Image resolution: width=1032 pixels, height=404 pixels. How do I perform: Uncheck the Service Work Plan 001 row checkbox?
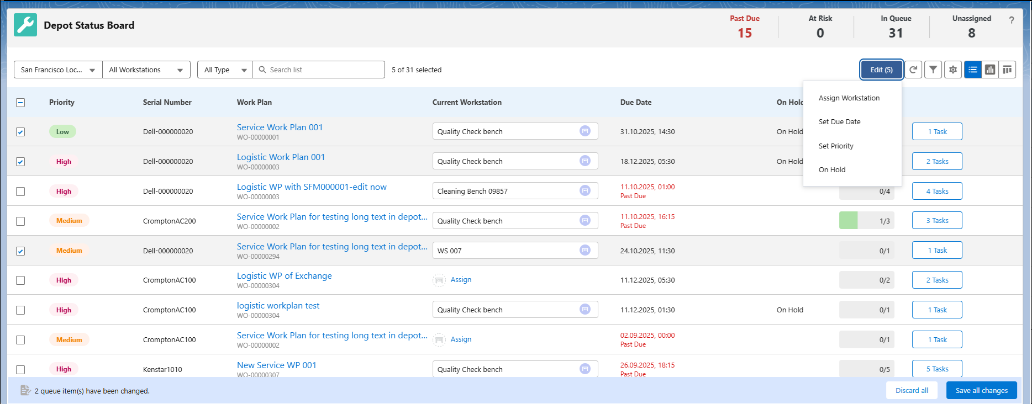click(20, 132)
